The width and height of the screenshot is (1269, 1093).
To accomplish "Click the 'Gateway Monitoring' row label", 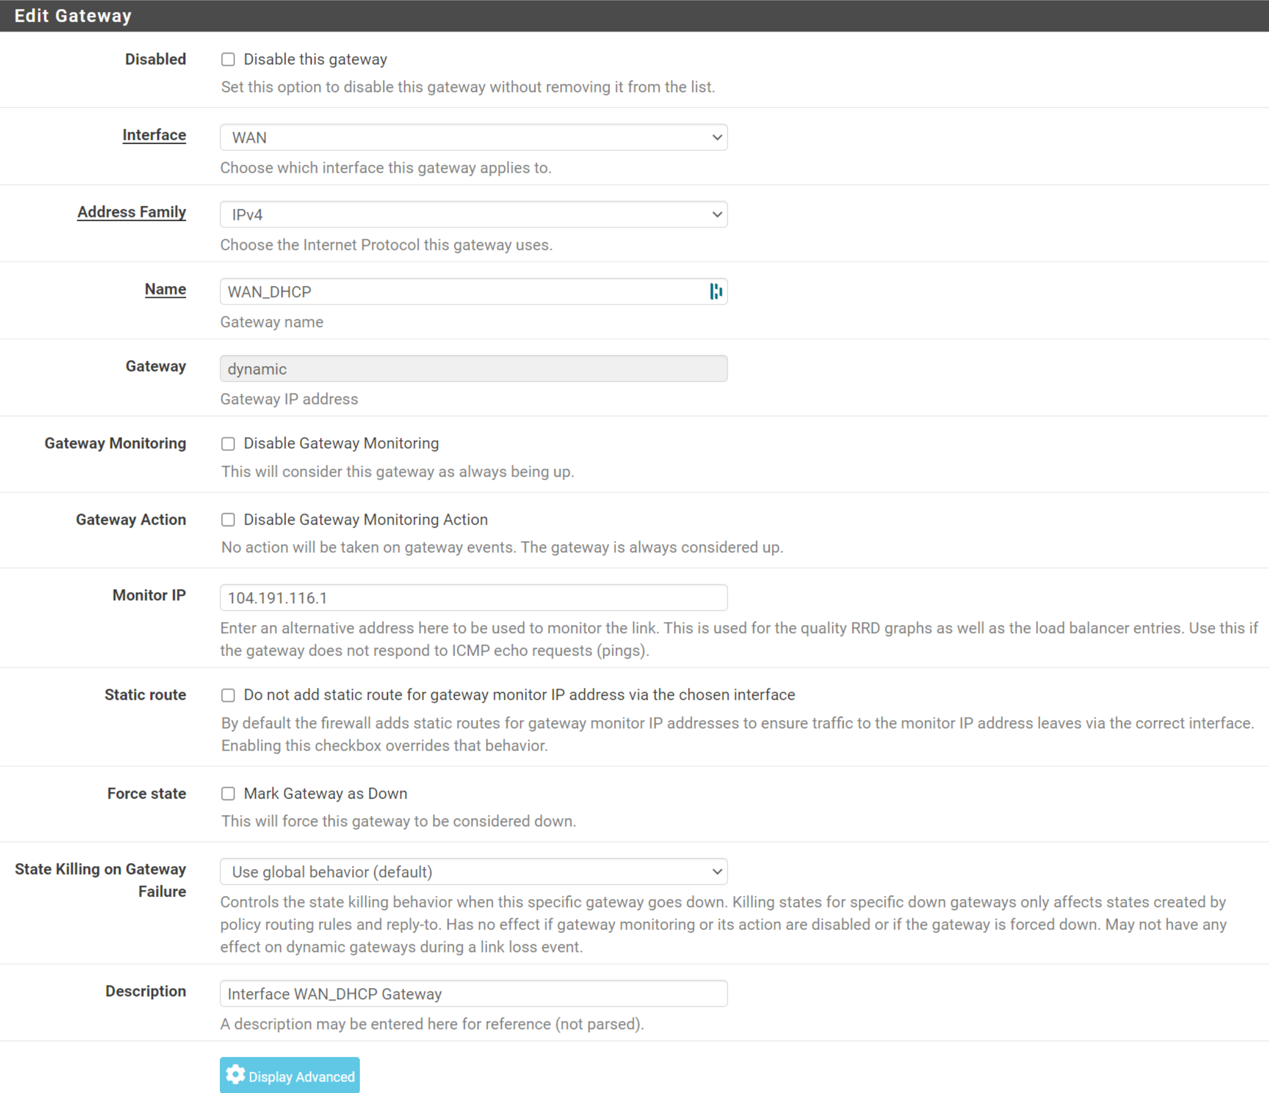I will coord(115,443).
